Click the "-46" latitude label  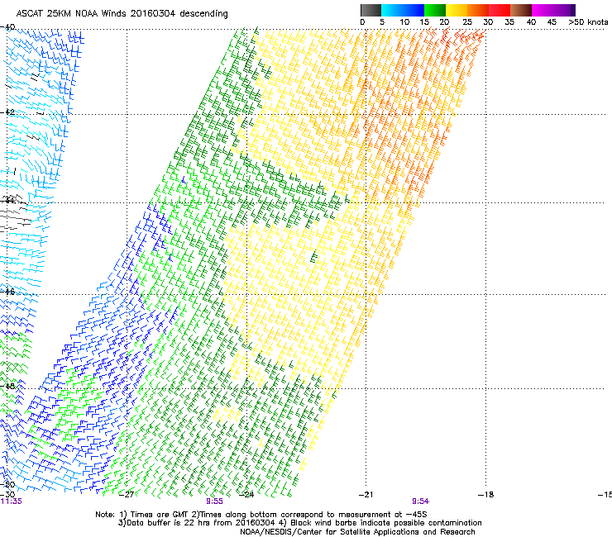click(7, 292)
